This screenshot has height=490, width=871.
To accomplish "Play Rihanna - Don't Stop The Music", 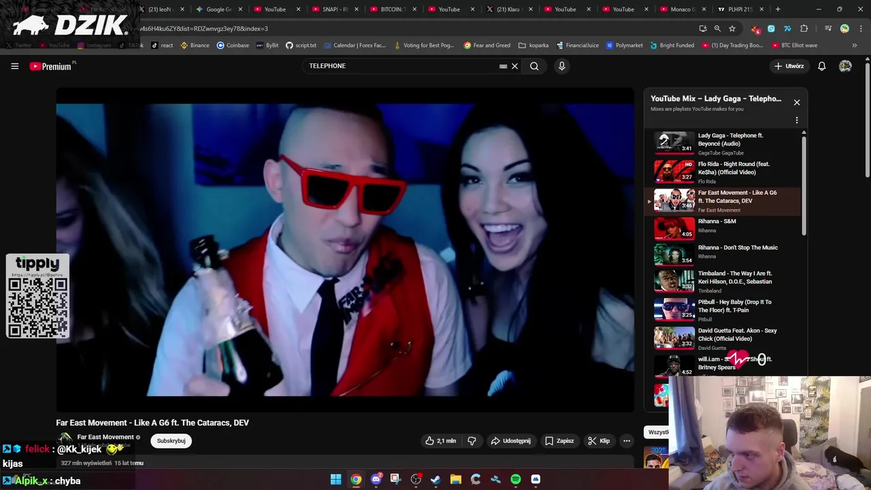I will click(x=724, y=255).
